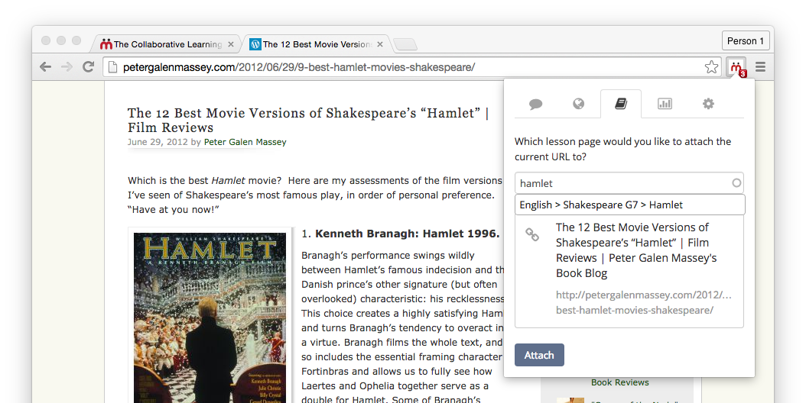This screenshot has height=403, width=806.
Task: Click the question text about lesson page
Action: coord(623,150)
